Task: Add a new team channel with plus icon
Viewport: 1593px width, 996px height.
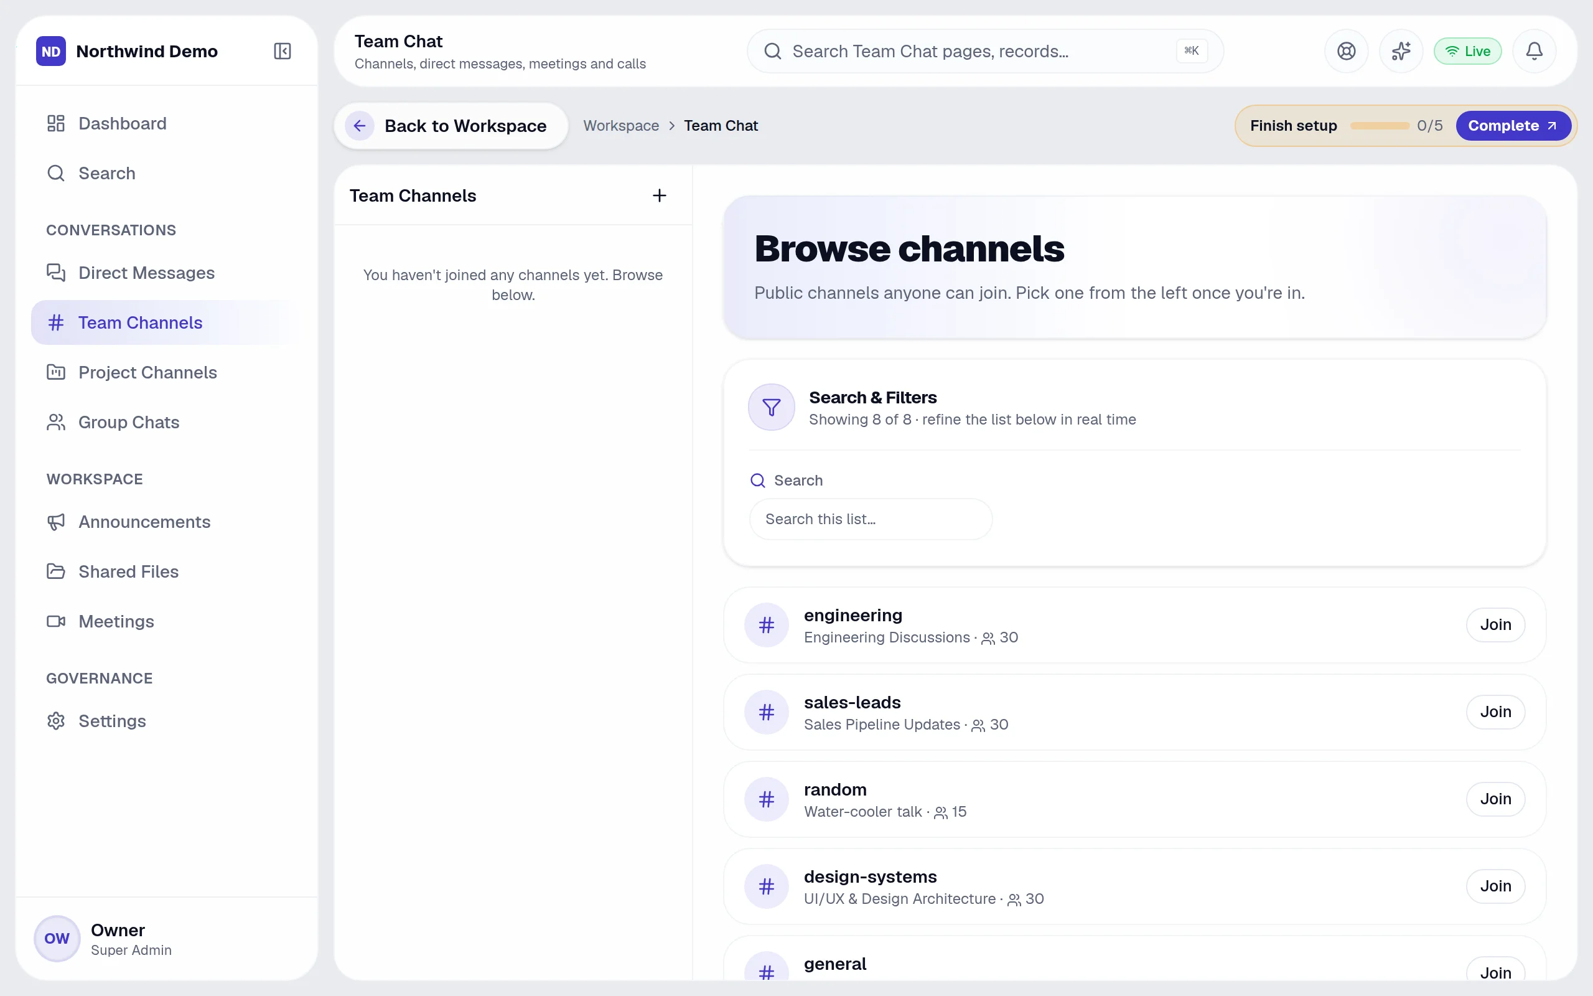Action: (x=659, y=195)
